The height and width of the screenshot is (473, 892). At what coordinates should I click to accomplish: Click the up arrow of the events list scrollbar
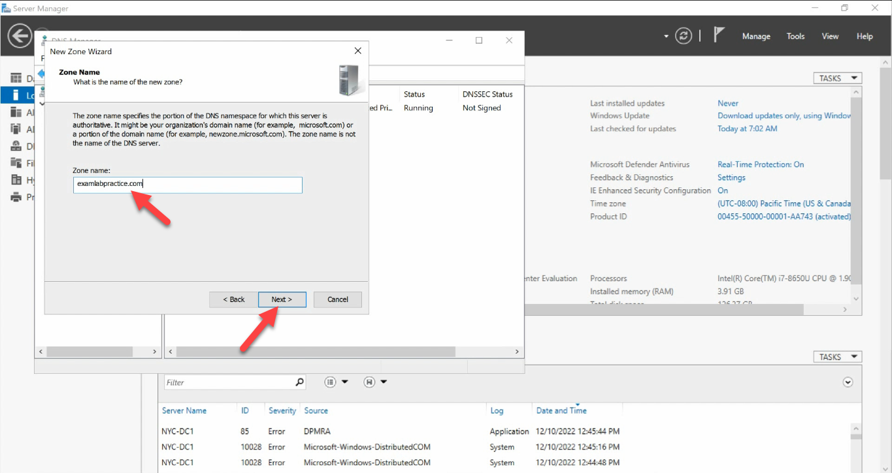pyautogui.click(x=857, y=430)
